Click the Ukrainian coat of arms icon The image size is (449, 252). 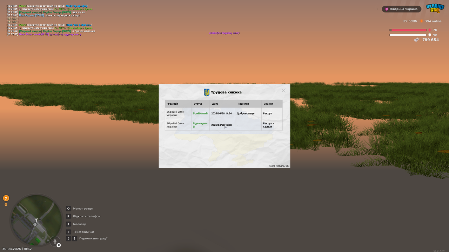pyautogui.click(x=207, y=92)
